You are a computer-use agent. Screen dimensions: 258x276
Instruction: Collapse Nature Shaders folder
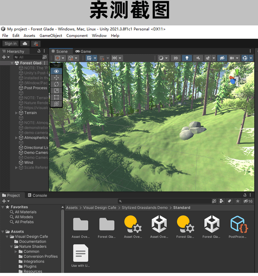11,246
